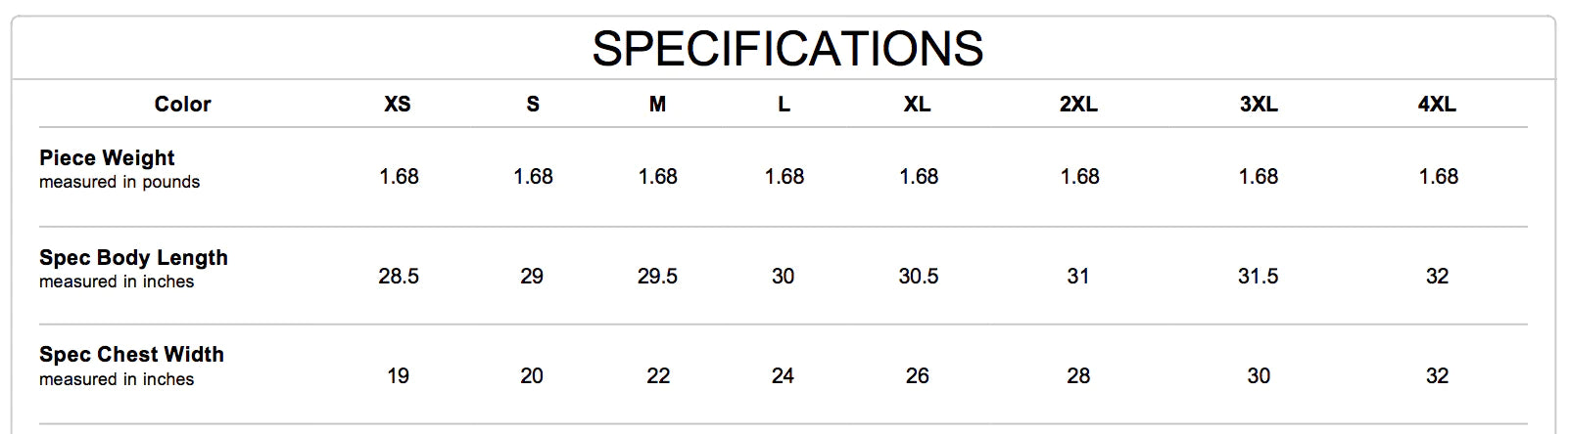Click the 4XL piece weight value 1.68
The image size is (1569, 434).
(x=1439, y=177)
